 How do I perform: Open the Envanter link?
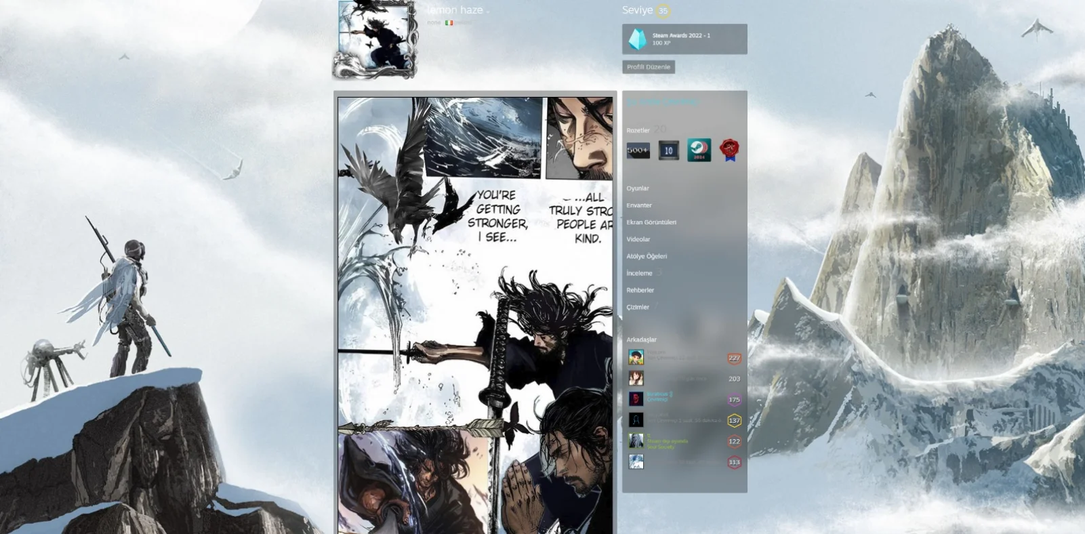tap(639, 205)
